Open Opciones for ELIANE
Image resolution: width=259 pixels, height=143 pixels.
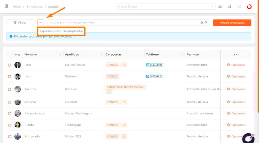(x=236, y=125)
